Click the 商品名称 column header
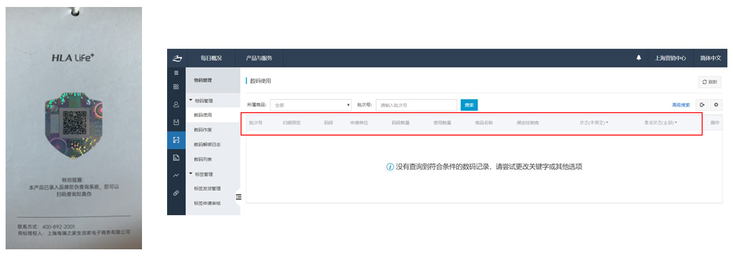The image size is (733, 257). click(484, 122)
